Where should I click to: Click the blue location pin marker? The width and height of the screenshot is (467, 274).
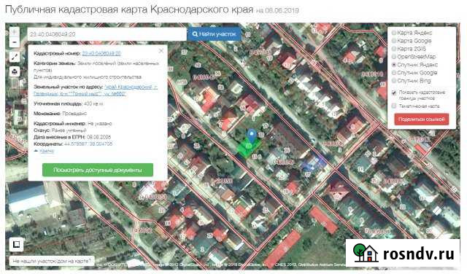click(x=252, y=136)
